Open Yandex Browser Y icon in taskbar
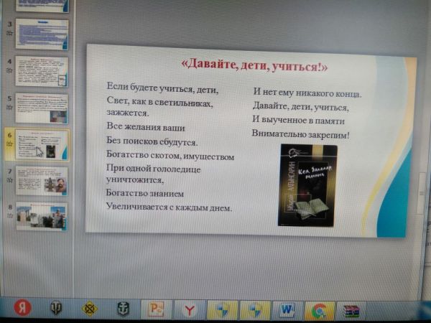Image resolution: width=431 pixels, height=323 pixels. point(189,310)
